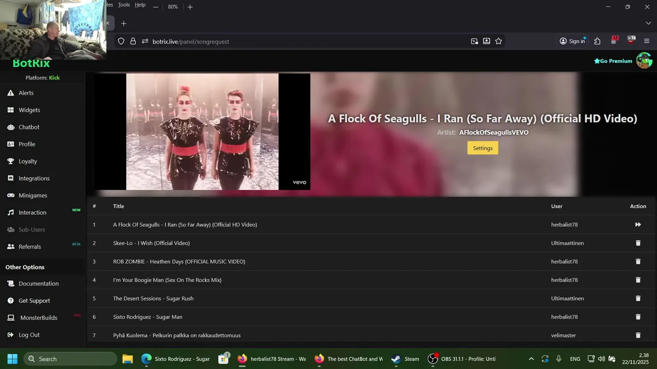Open the Help menu
657x369 pixels.
tap(140, 5)
